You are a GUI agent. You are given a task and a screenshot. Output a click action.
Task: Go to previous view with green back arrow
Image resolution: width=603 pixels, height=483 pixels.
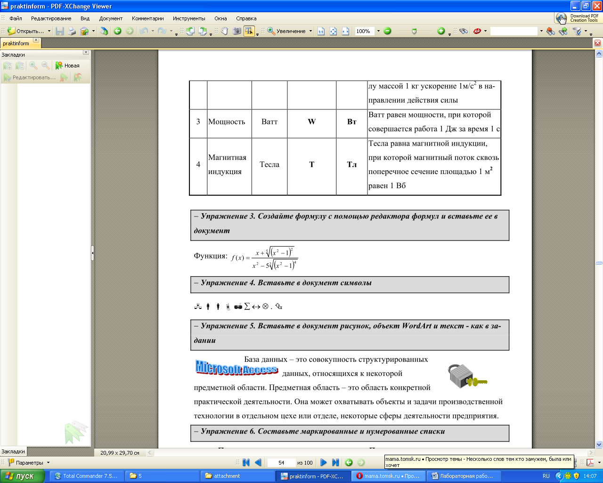click(117, 31)
